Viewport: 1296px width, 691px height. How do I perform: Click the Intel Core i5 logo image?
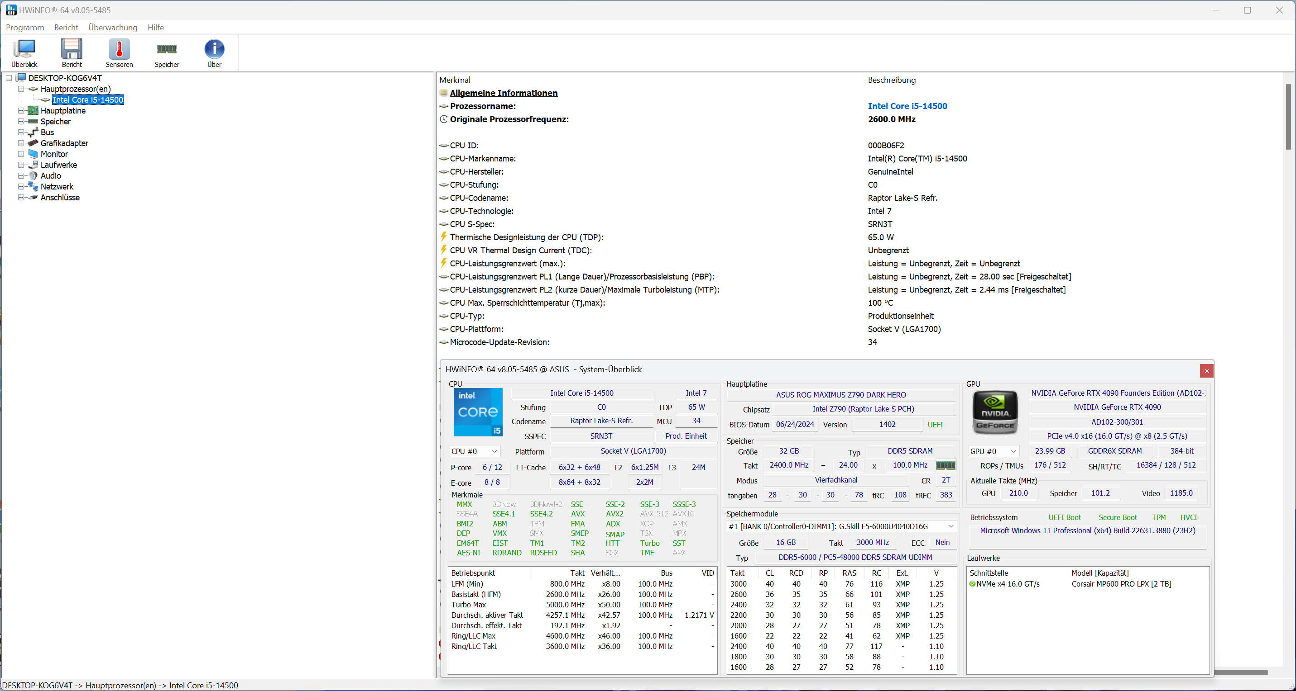[478, 412]
